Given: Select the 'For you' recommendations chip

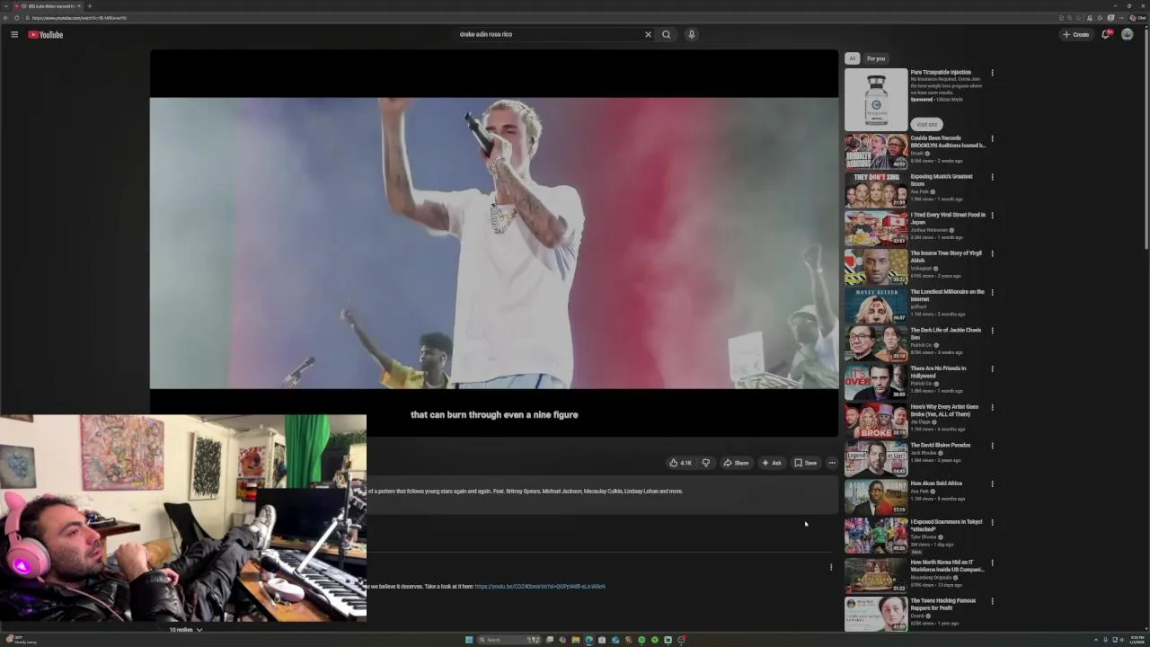Looking at the screenshot, I should 876,58.
